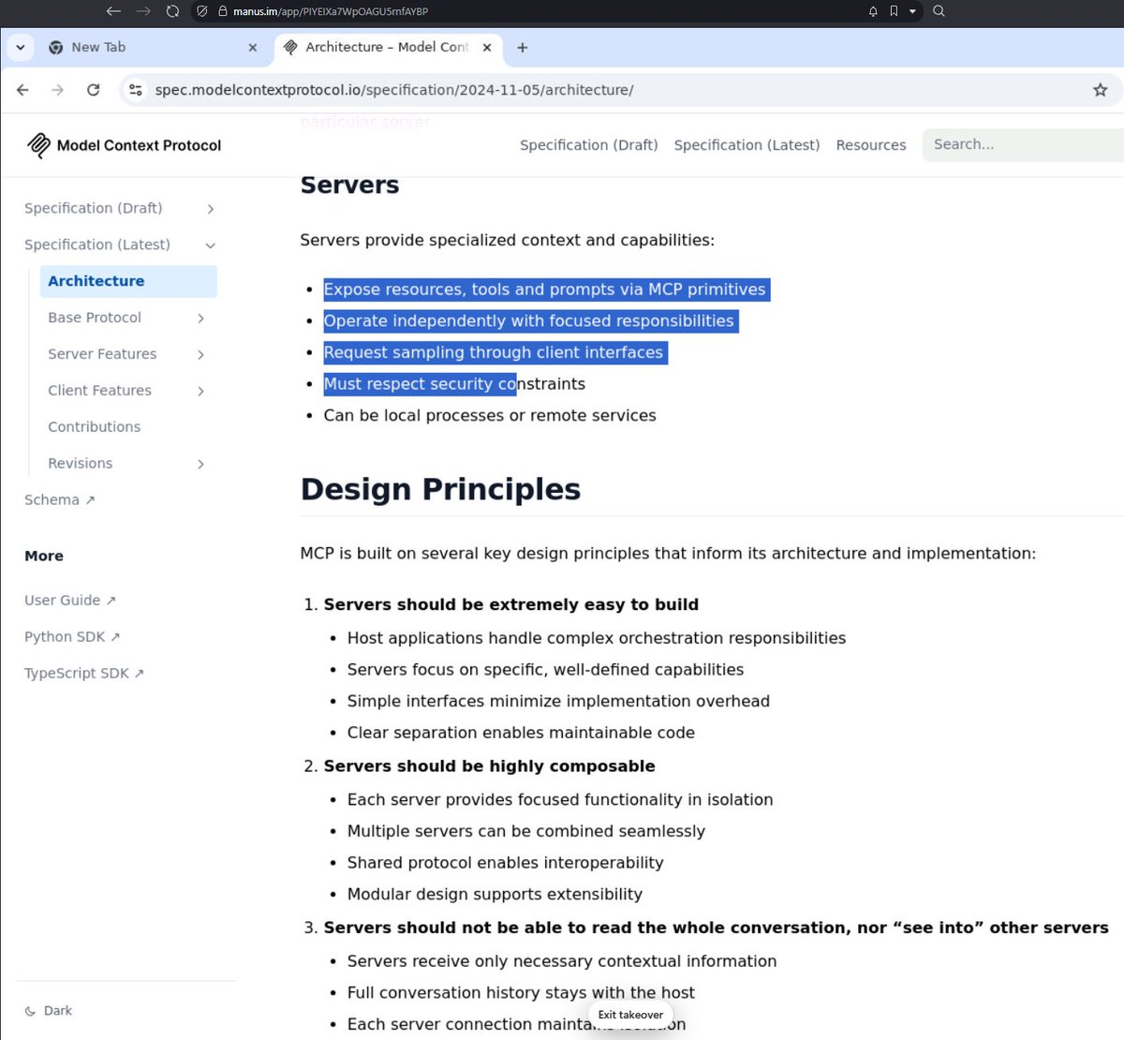Click the spec.modelcontextprotocol.io address field
Viewport: 1124px width, 1040px height.
point(394,90)
